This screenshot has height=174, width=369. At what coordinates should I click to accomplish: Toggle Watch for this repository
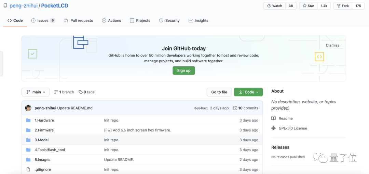pyautogui.click(x=275, y=6)
